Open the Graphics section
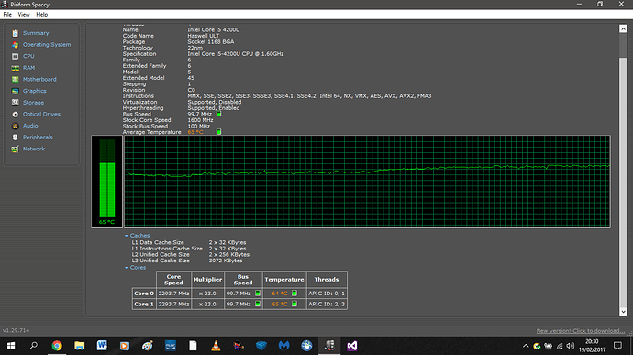Image resolution: width=633 pixels, height=355 pixels. tap(34, 91)
